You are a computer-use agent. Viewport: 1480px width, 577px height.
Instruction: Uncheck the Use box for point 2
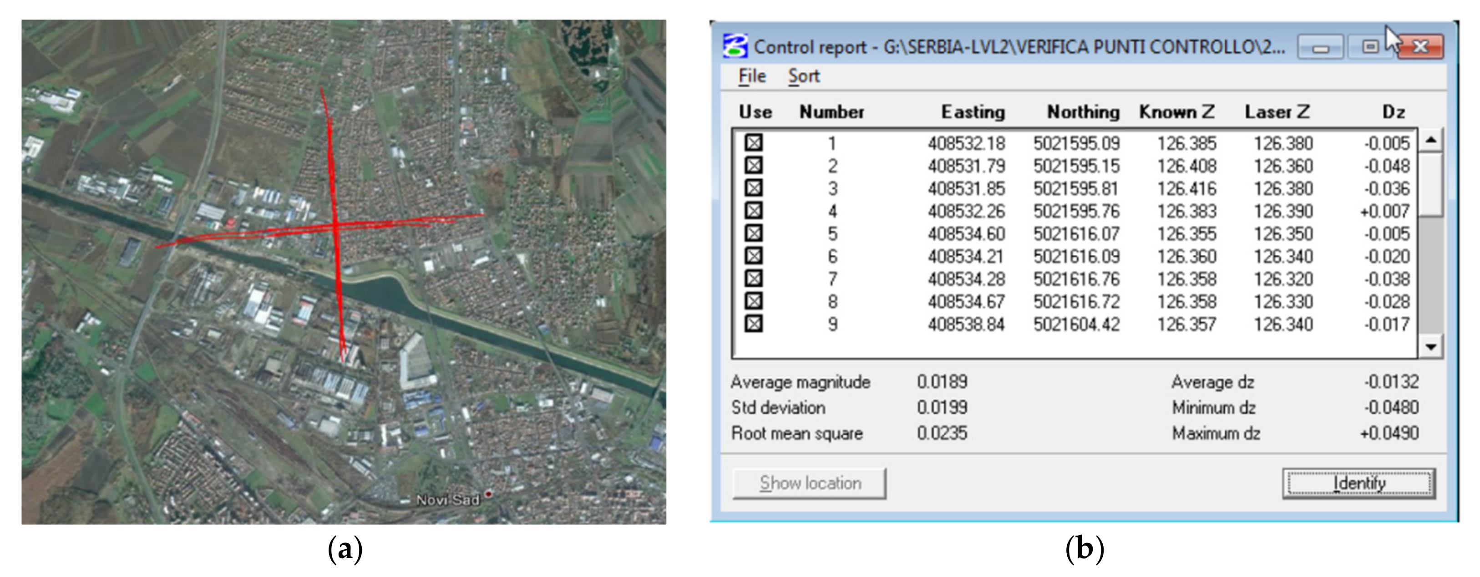(x=754, y=166)
